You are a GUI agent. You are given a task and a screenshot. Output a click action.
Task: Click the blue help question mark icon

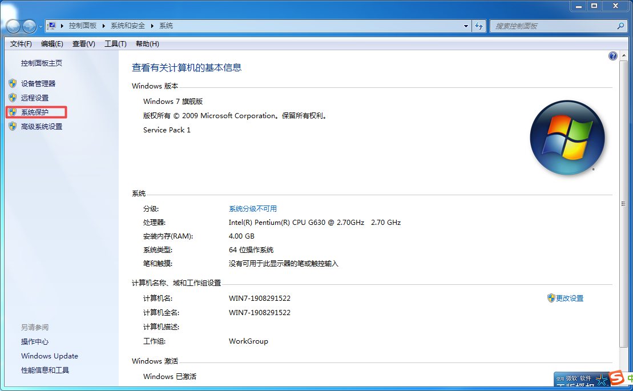click(612, 56)
